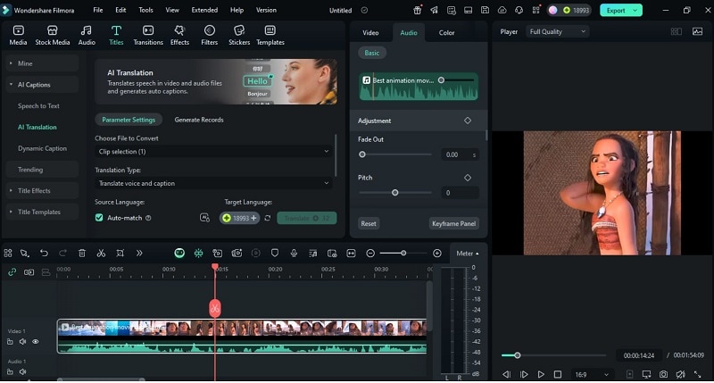Open the Export button dropdown arrow
This screenshot has width=714, height=383.
(635, 10)
